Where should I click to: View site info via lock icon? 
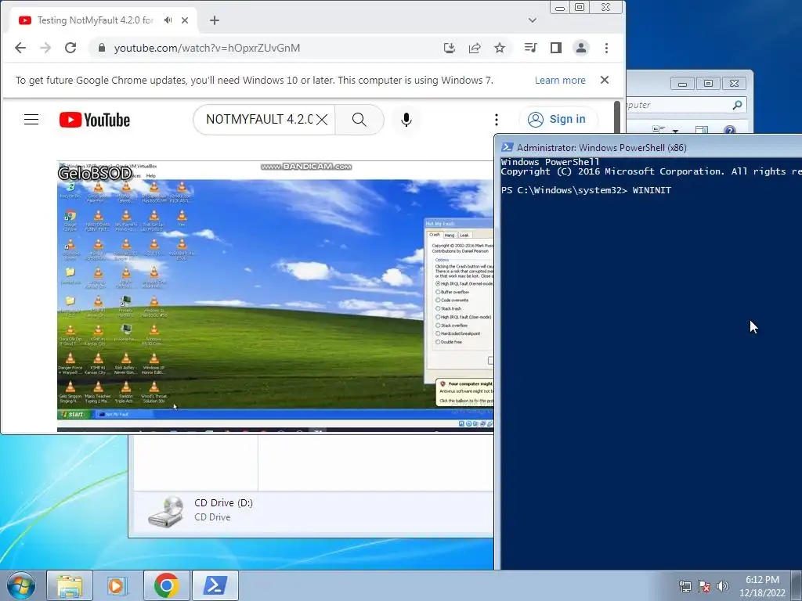102,48
